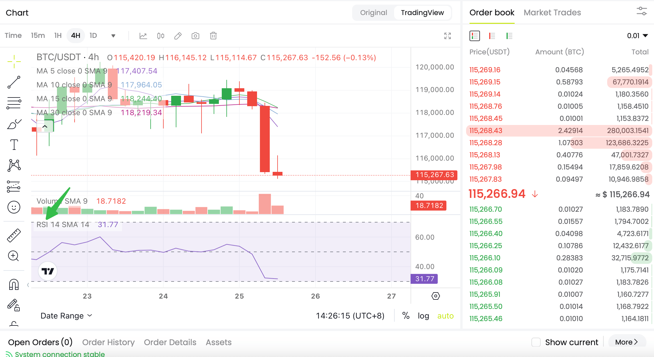The image size is (654, 357).
Task: Switch chart to Original mode
Action: [374, 13]
